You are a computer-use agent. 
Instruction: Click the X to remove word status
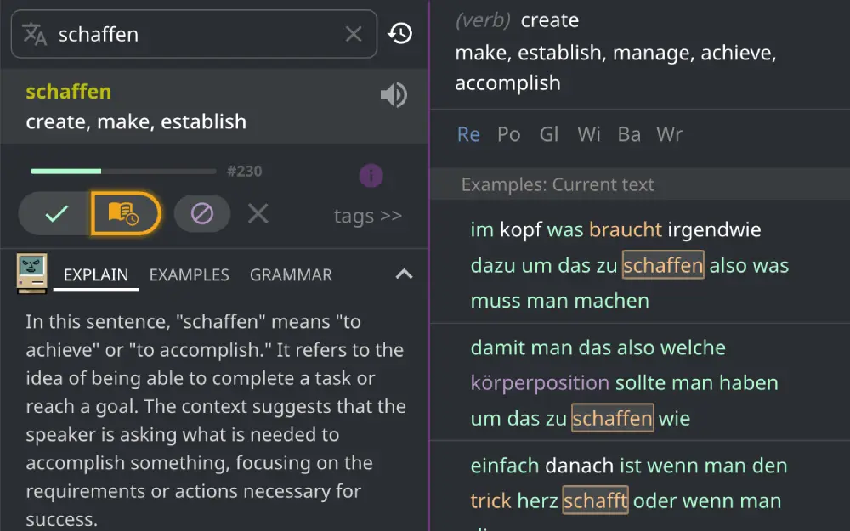click(x=258, y=213)
